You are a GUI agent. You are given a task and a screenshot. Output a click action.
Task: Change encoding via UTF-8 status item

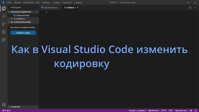click(x=164, y=110)
